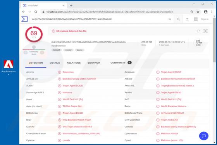Viewport: 217px width, 145px height.
Task: Click the CAT-QuickHeal Trojan.Wabot result
Action: [x=169, y=120]
